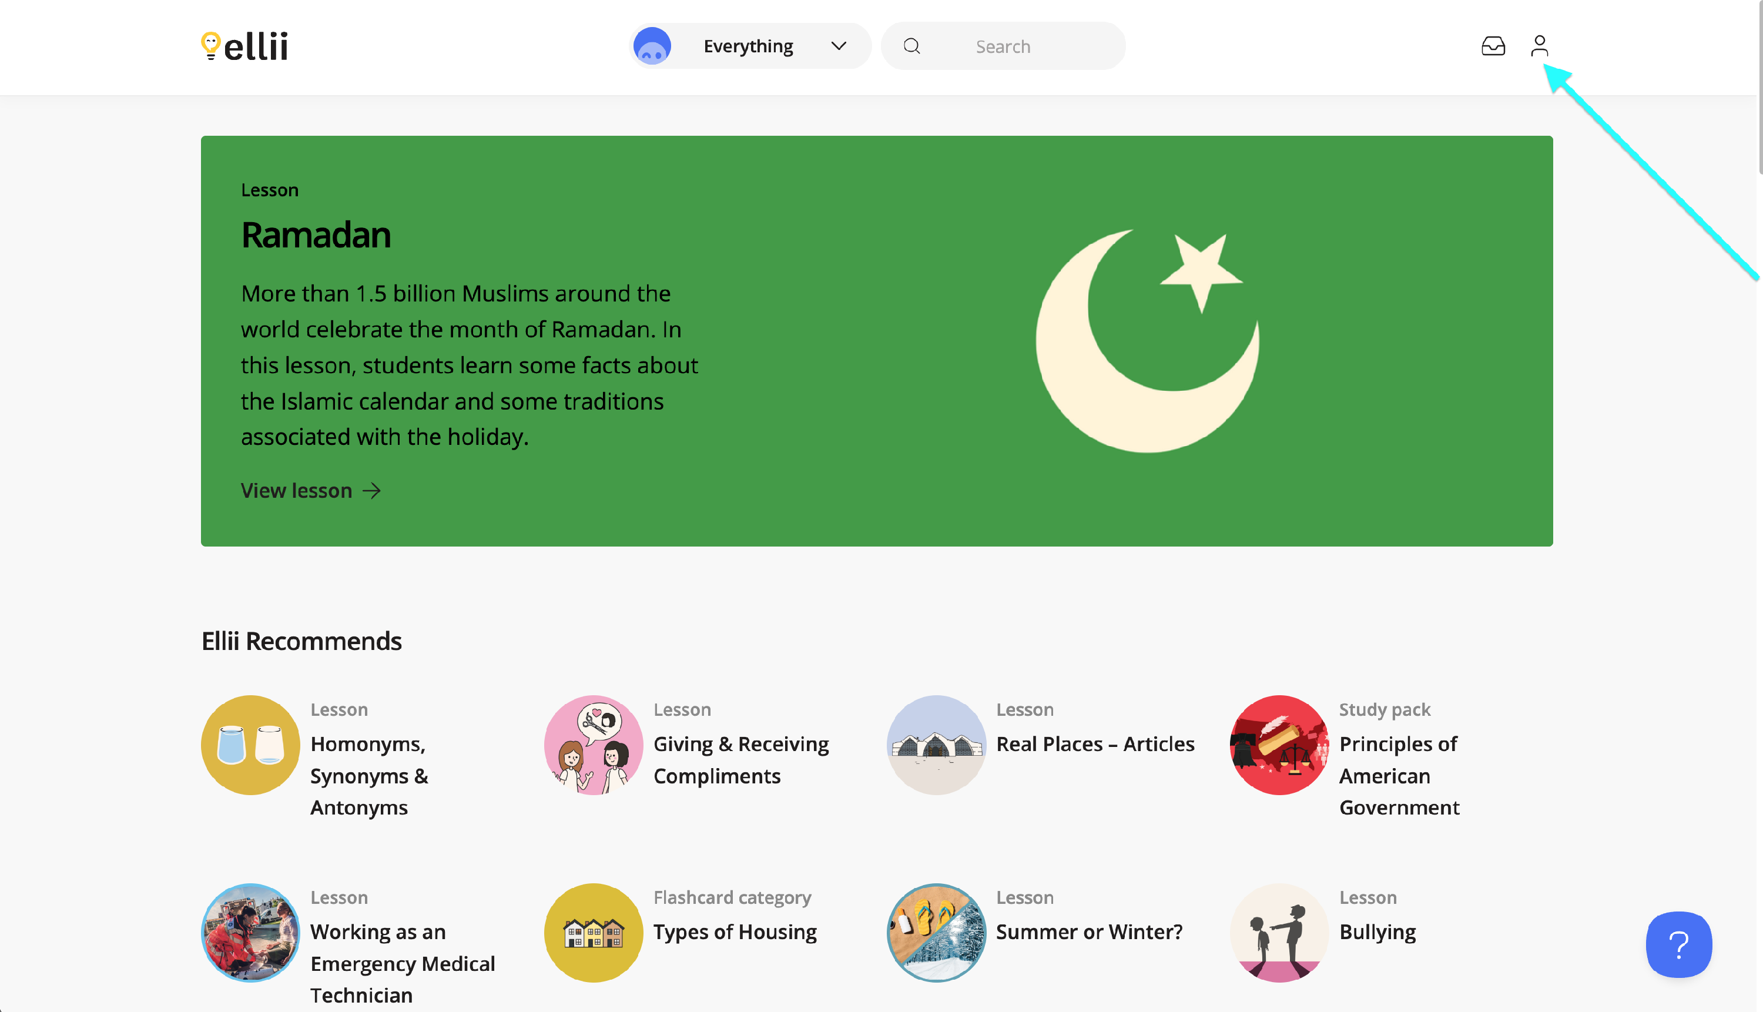1763x1012 pixels.
Task: Click the blue avatar icon beside Everything
Action: (x=652, y=46)
